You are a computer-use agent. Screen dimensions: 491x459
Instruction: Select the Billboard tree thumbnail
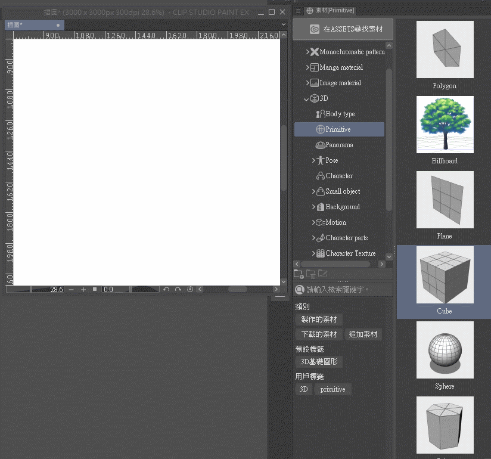coord(445,125)
